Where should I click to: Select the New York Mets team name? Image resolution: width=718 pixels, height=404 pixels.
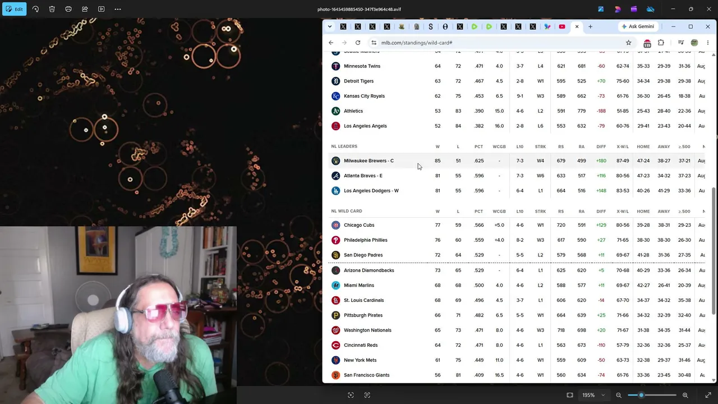coord(360,360)
